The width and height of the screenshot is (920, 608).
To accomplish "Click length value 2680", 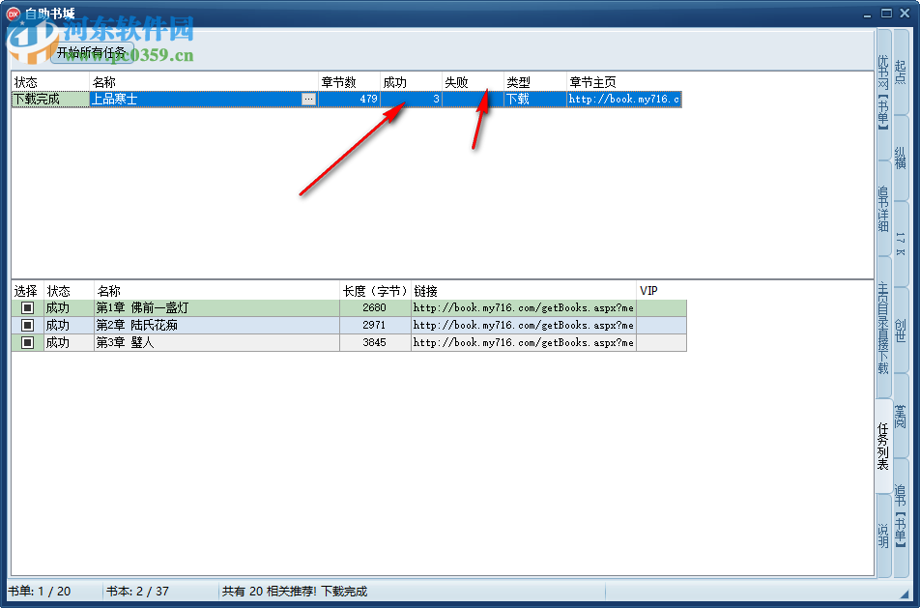I will coord(375,307).
